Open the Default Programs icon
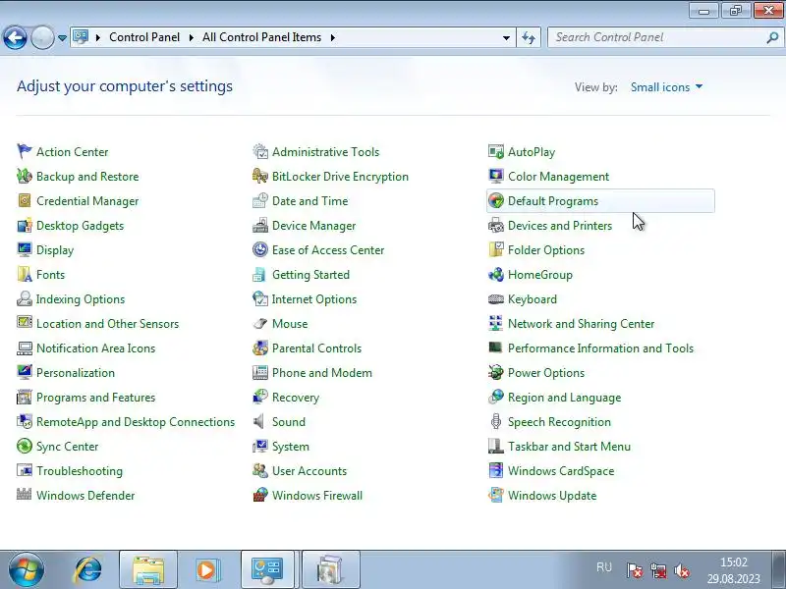Image resolution: width=786 pixels, height=589 pixels. 496,201
